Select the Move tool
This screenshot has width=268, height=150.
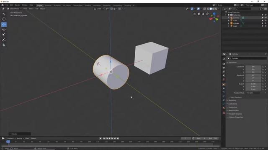click(x=4, y=24)
